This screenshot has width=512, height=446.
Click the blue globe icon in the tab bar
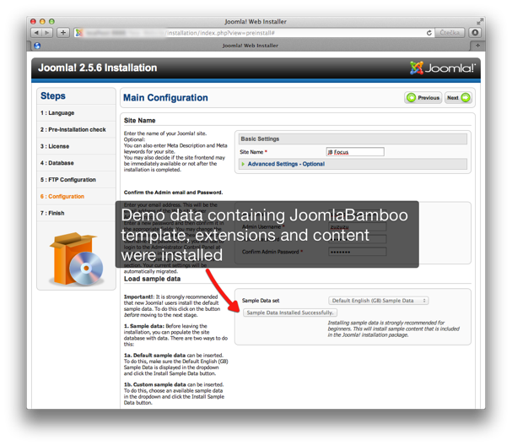pos(37,46)
